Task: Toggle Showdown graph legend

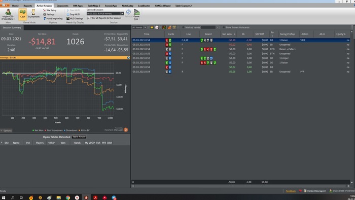Action: 70,130
